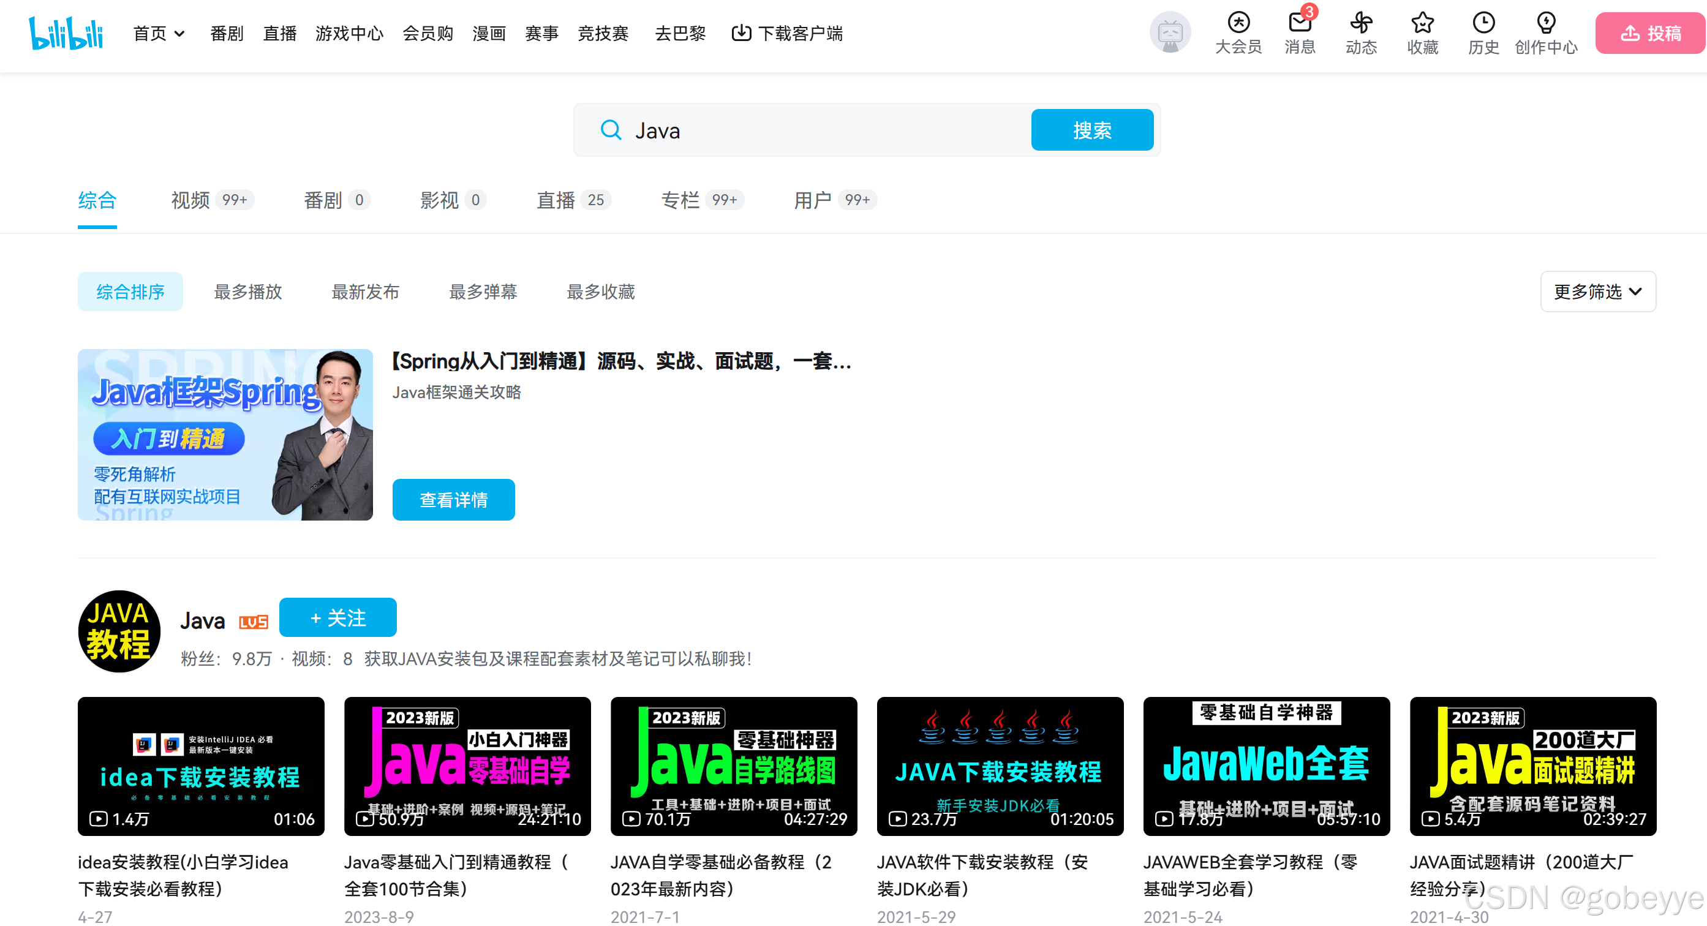Switch to the 番剧 0 results tab
Viewport: 1707px width, 926px height.
coord(337,200)
